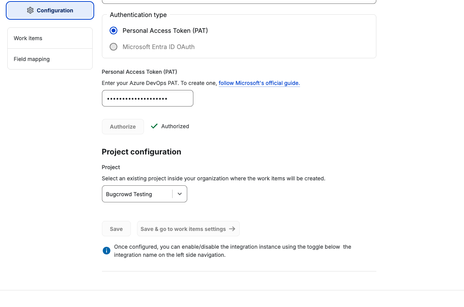Open the Work items section

coord(50,38)
